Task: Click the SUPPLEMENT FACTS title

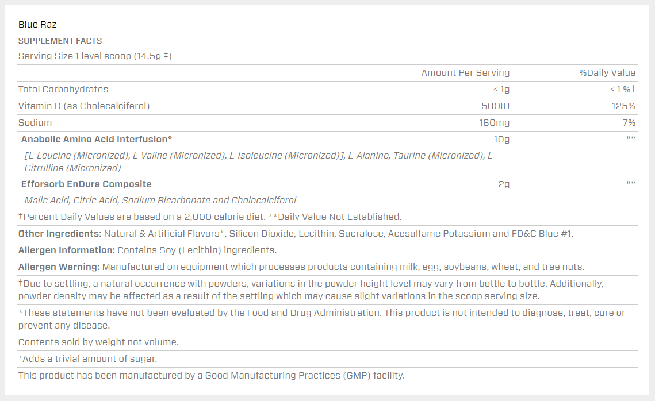Action: [x=60, y=41]
